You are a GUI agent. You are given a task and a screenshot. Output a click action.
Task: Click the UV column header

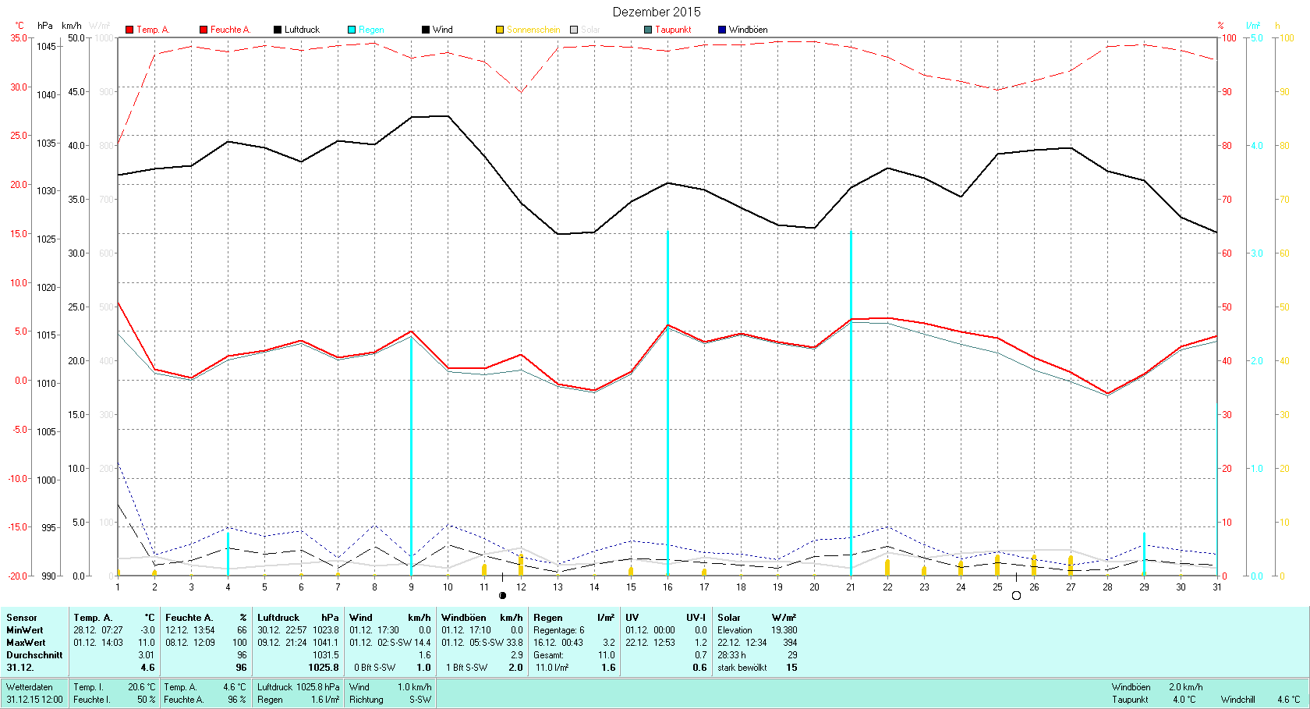pyautogui.click(x=632, y=618)
